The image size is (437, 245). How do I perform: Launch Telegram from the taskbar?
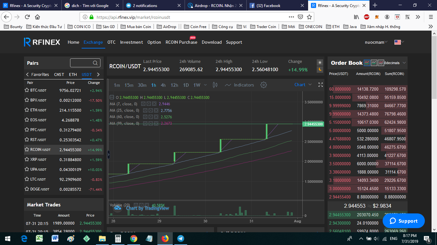click(180, 238)
